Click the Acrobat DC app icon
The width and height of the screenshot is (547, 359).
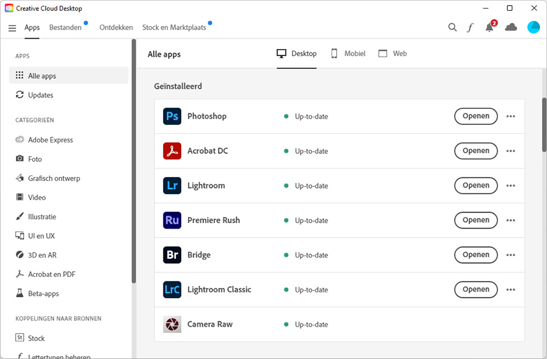[x=172, y=150]
